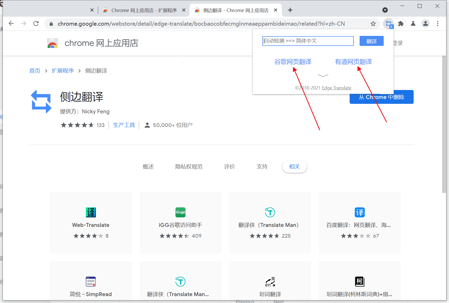Click the 百度翻译 extension icon
Image resolution: width=449 pixels, height=303 pixels.
[360, 212]
